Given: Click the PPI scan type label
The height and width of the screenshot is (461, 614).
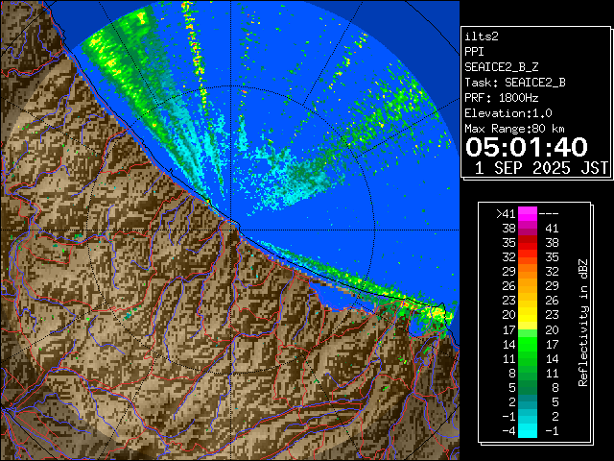Looking at the screenshot, I should tap(475, 52).
